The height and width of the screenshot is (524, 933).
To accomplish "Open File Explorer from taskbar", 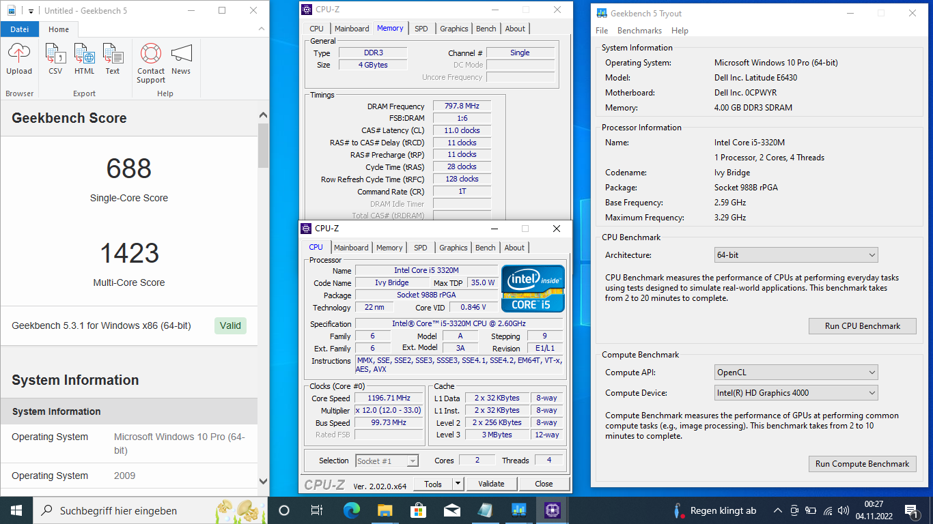I will [x=385, y=510].
